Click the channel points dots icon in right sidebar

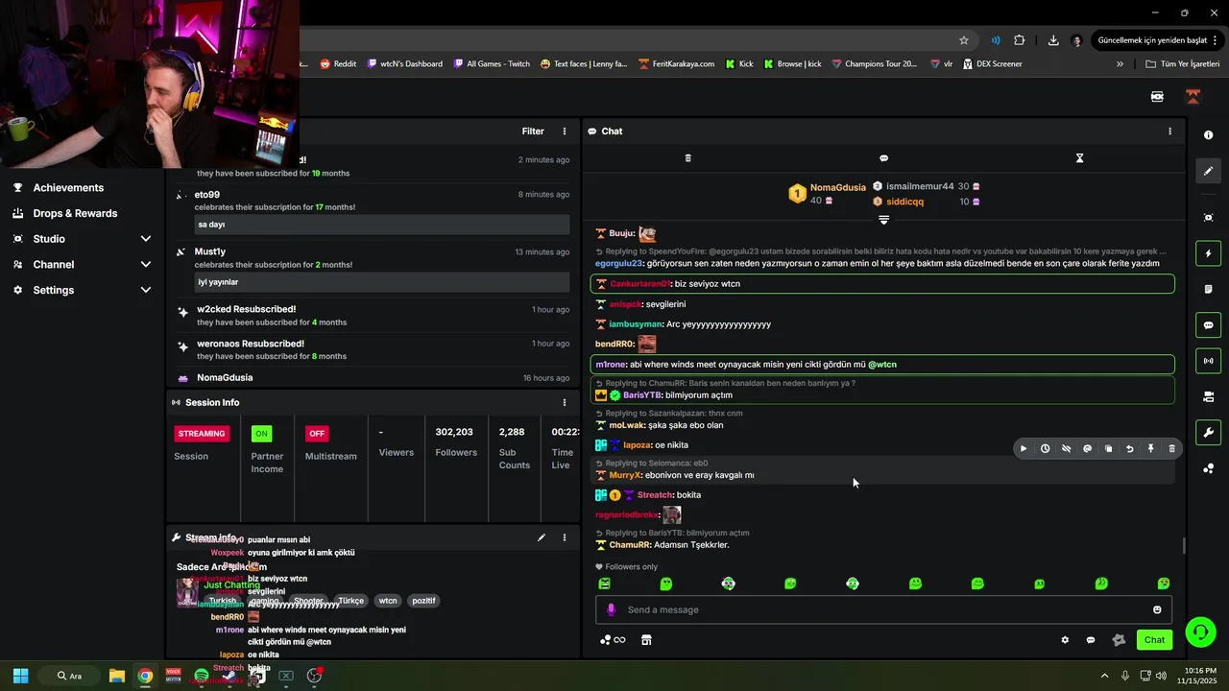(1208, 468)
